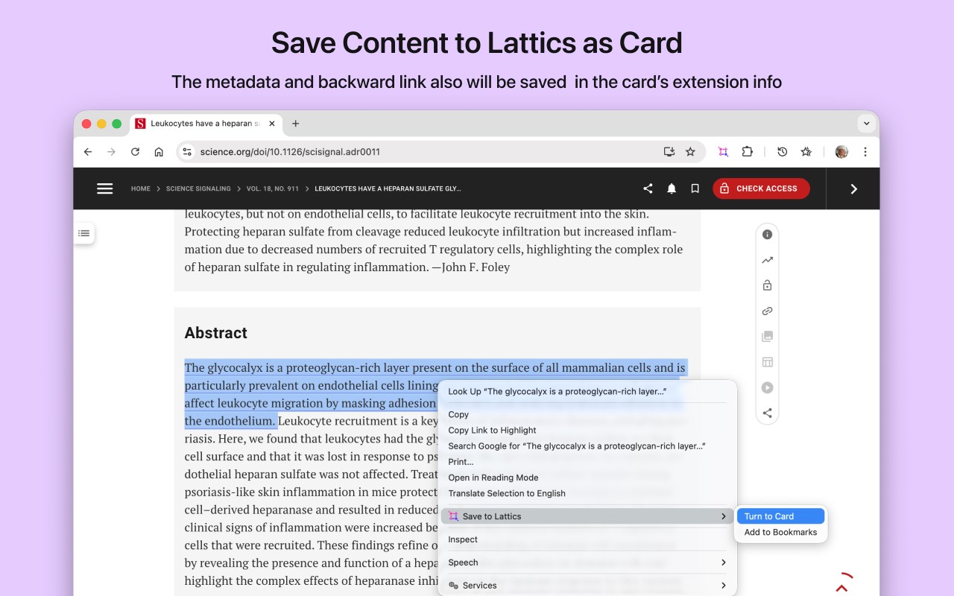The height and width of the screenshot is (596, 954).
Task: Click the share icon in the Science header
Action: tap(648, 188)
